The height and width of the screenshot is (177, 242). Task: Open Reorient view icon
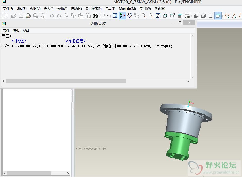(165, 16)
